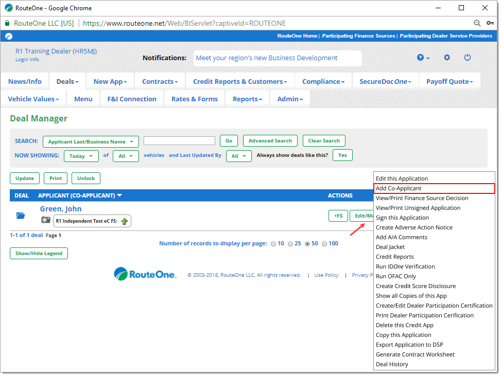Choose Copy this Application entry

[434, 335]
